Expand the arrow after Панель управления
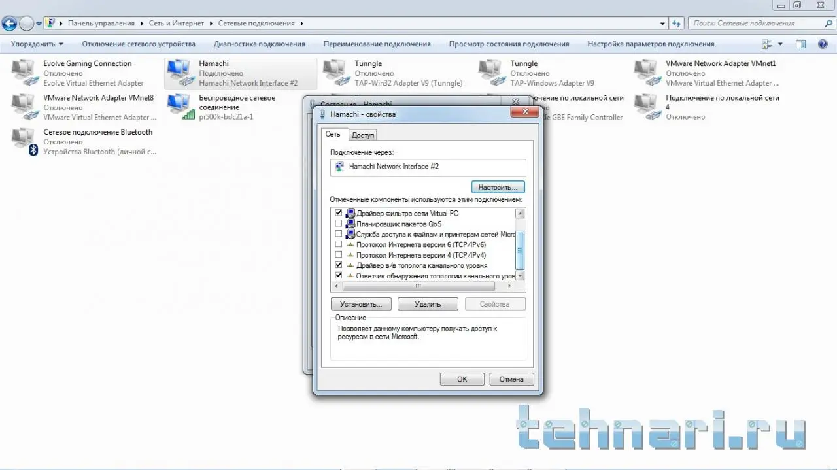The height and width of the screenshot is (470, 837). coord(142,24)
